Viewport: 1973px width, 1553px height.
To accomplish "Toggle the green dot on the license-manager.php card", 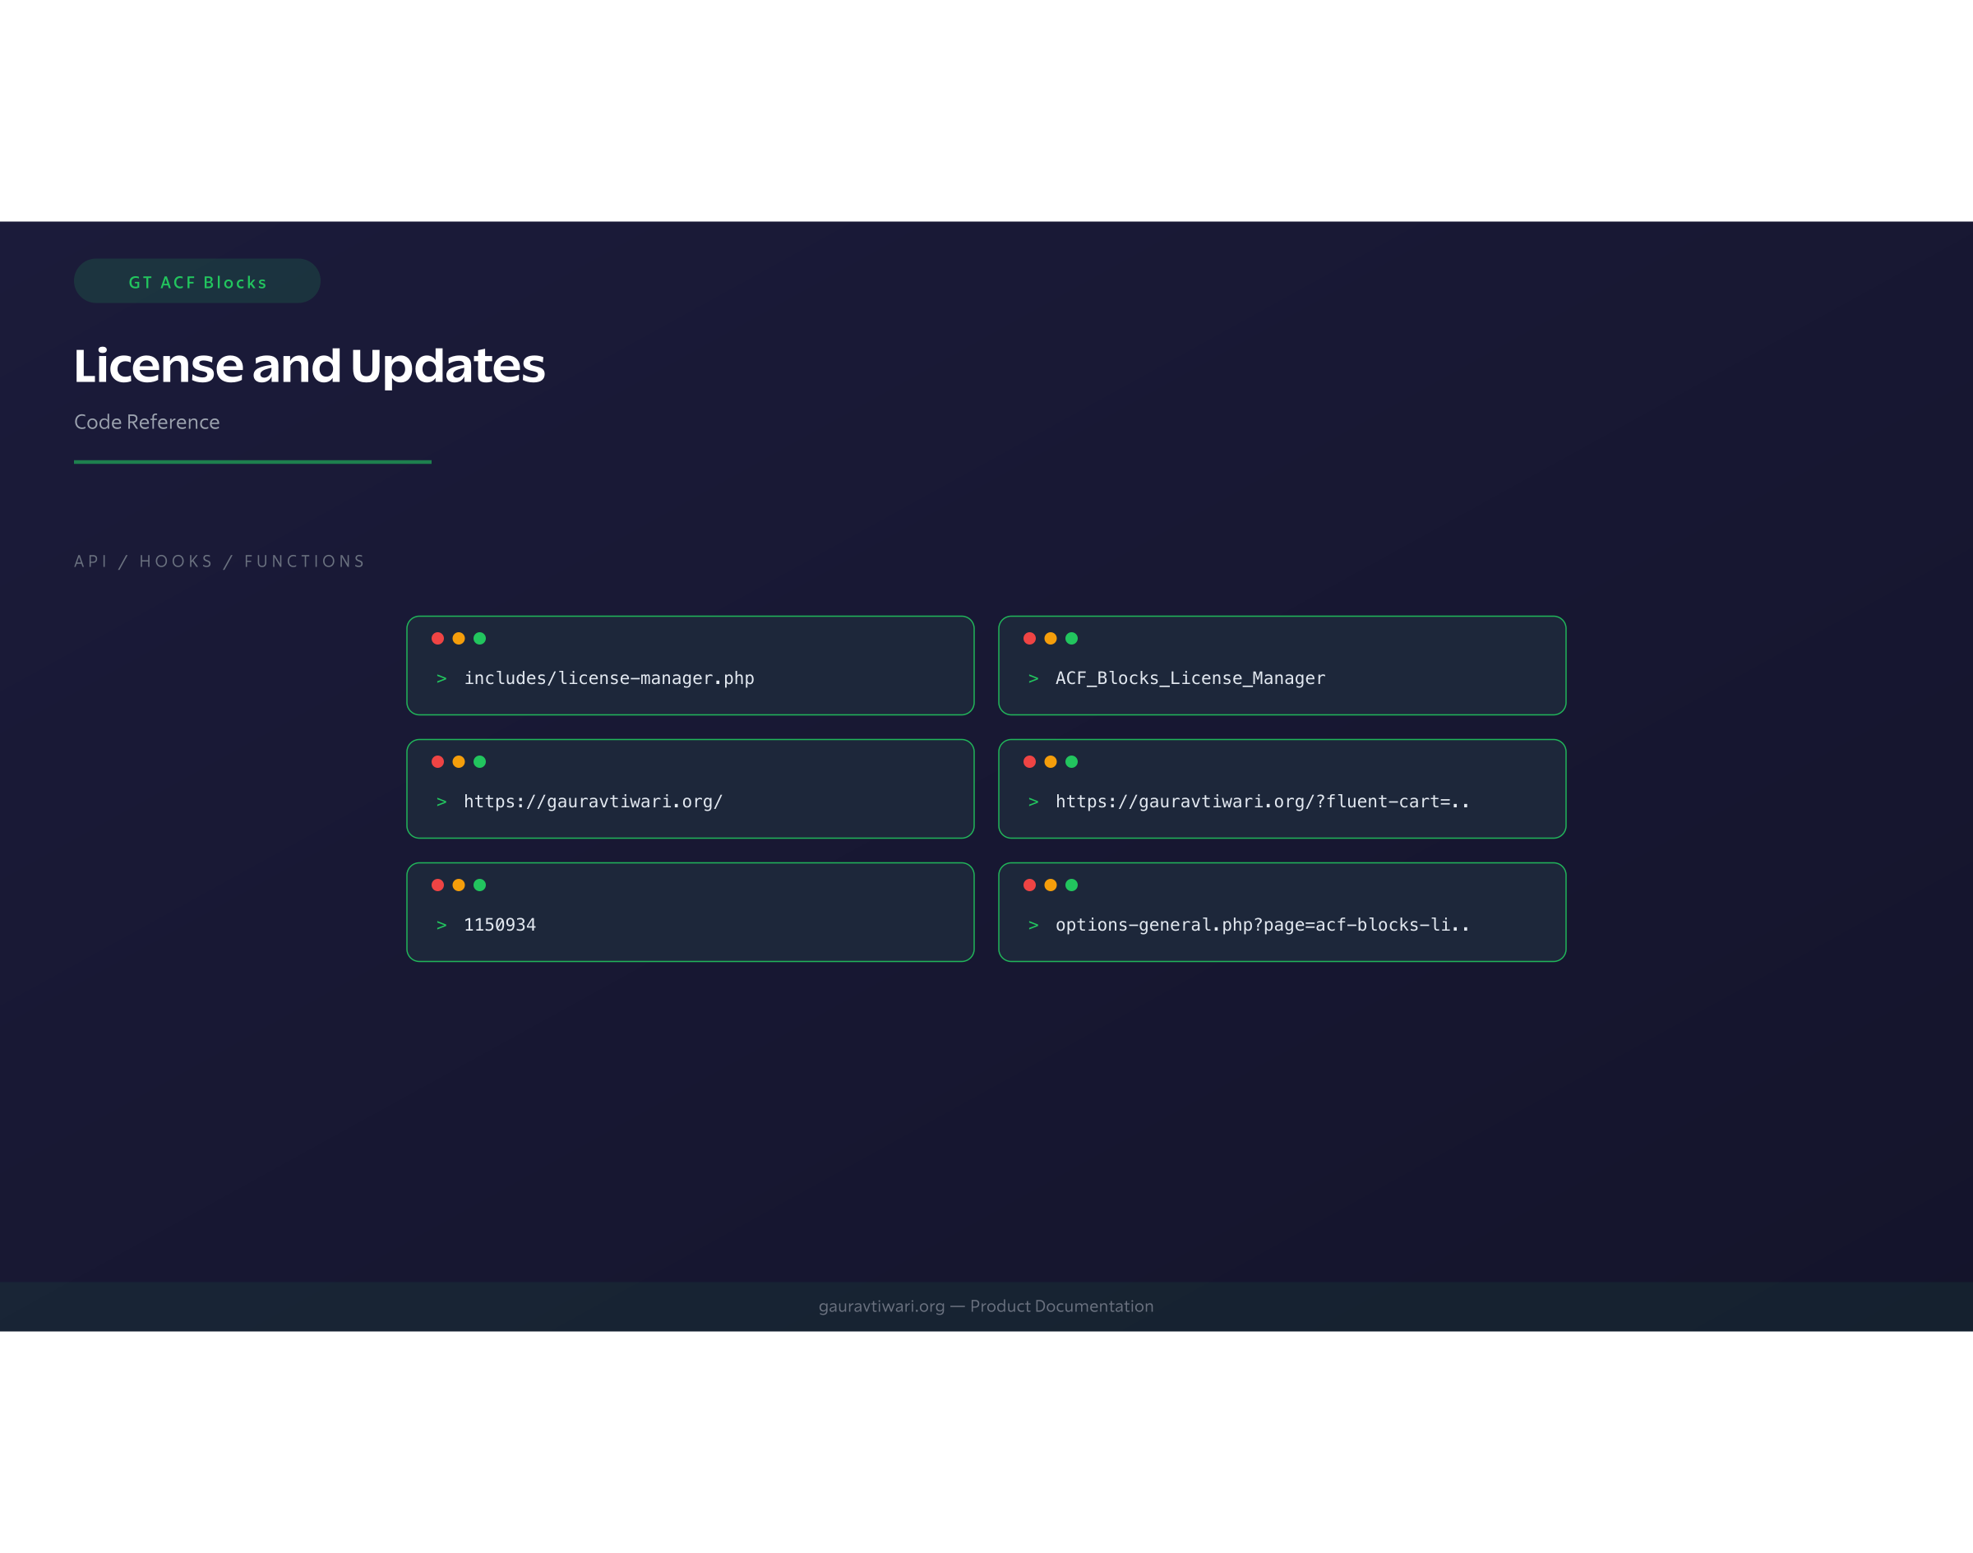I will tap(481, 638).
